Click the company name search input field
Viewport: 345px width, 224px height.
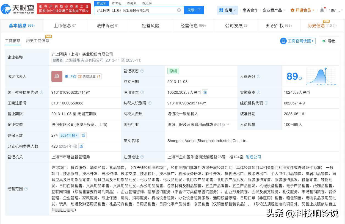click(x=135, y=10)
